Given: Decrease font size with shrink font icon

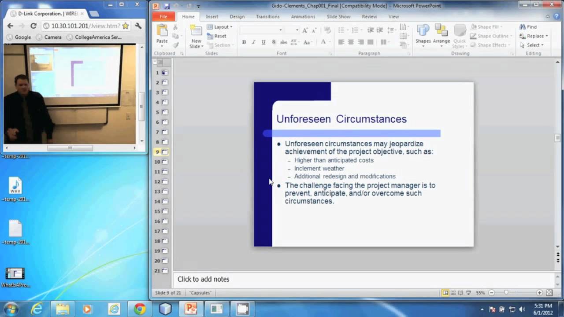Looking at the screenshot, I should coord(314,30).
